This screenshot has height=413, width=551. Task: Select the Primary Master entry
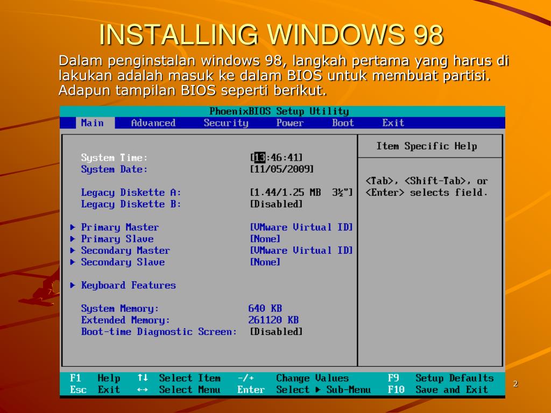pyautogui.click(x=120, y=227)
